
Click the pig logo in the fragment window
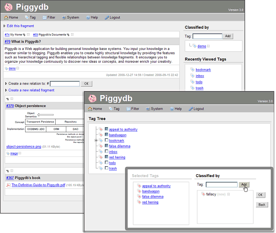(8, 7)
